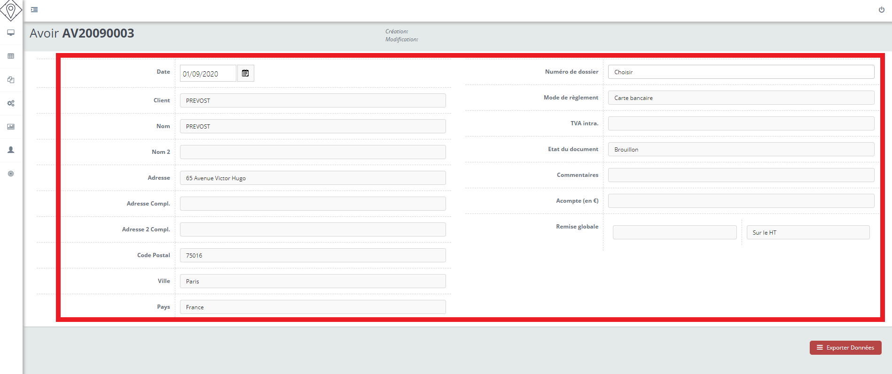
Task: Open the Etat du document dropdown
Action: tap(741, 150)
